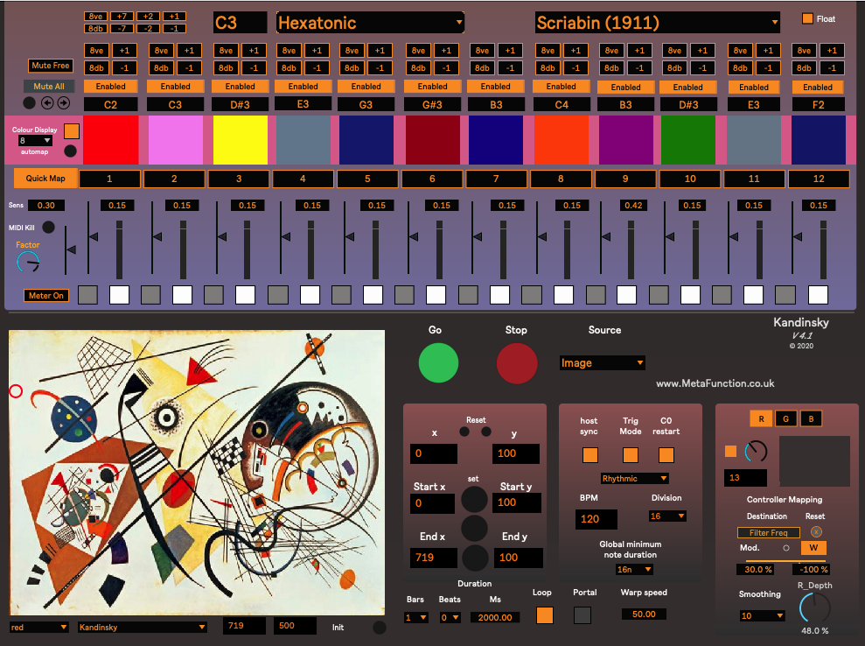Click the previous arrow under Mute All

[x=47, y=102]
